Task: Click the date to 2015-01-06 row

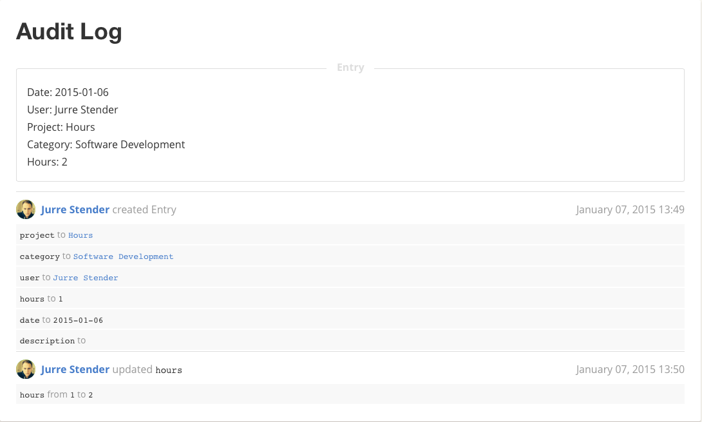Action: point(350,320)
